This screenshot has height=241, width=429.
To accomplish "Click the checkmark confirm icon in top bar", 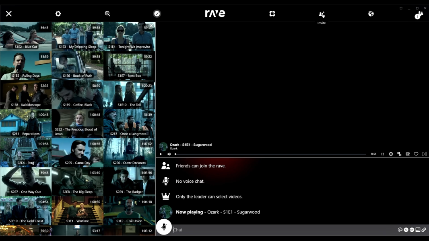I will point(157,14).
